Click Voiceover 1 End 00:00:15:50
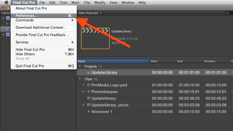 pos(189,112)
